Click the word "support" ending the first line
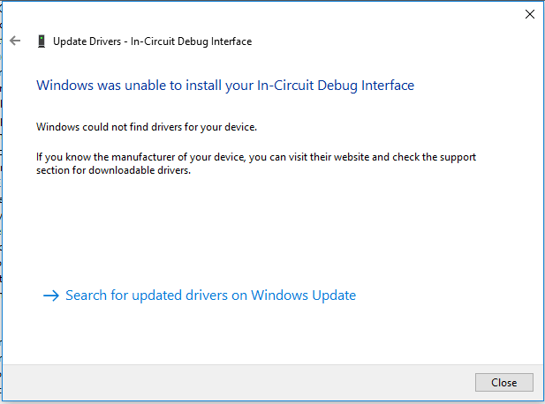The width and height of the screenshot is (545, 404). pyautogui.click(x=458, y=157)
